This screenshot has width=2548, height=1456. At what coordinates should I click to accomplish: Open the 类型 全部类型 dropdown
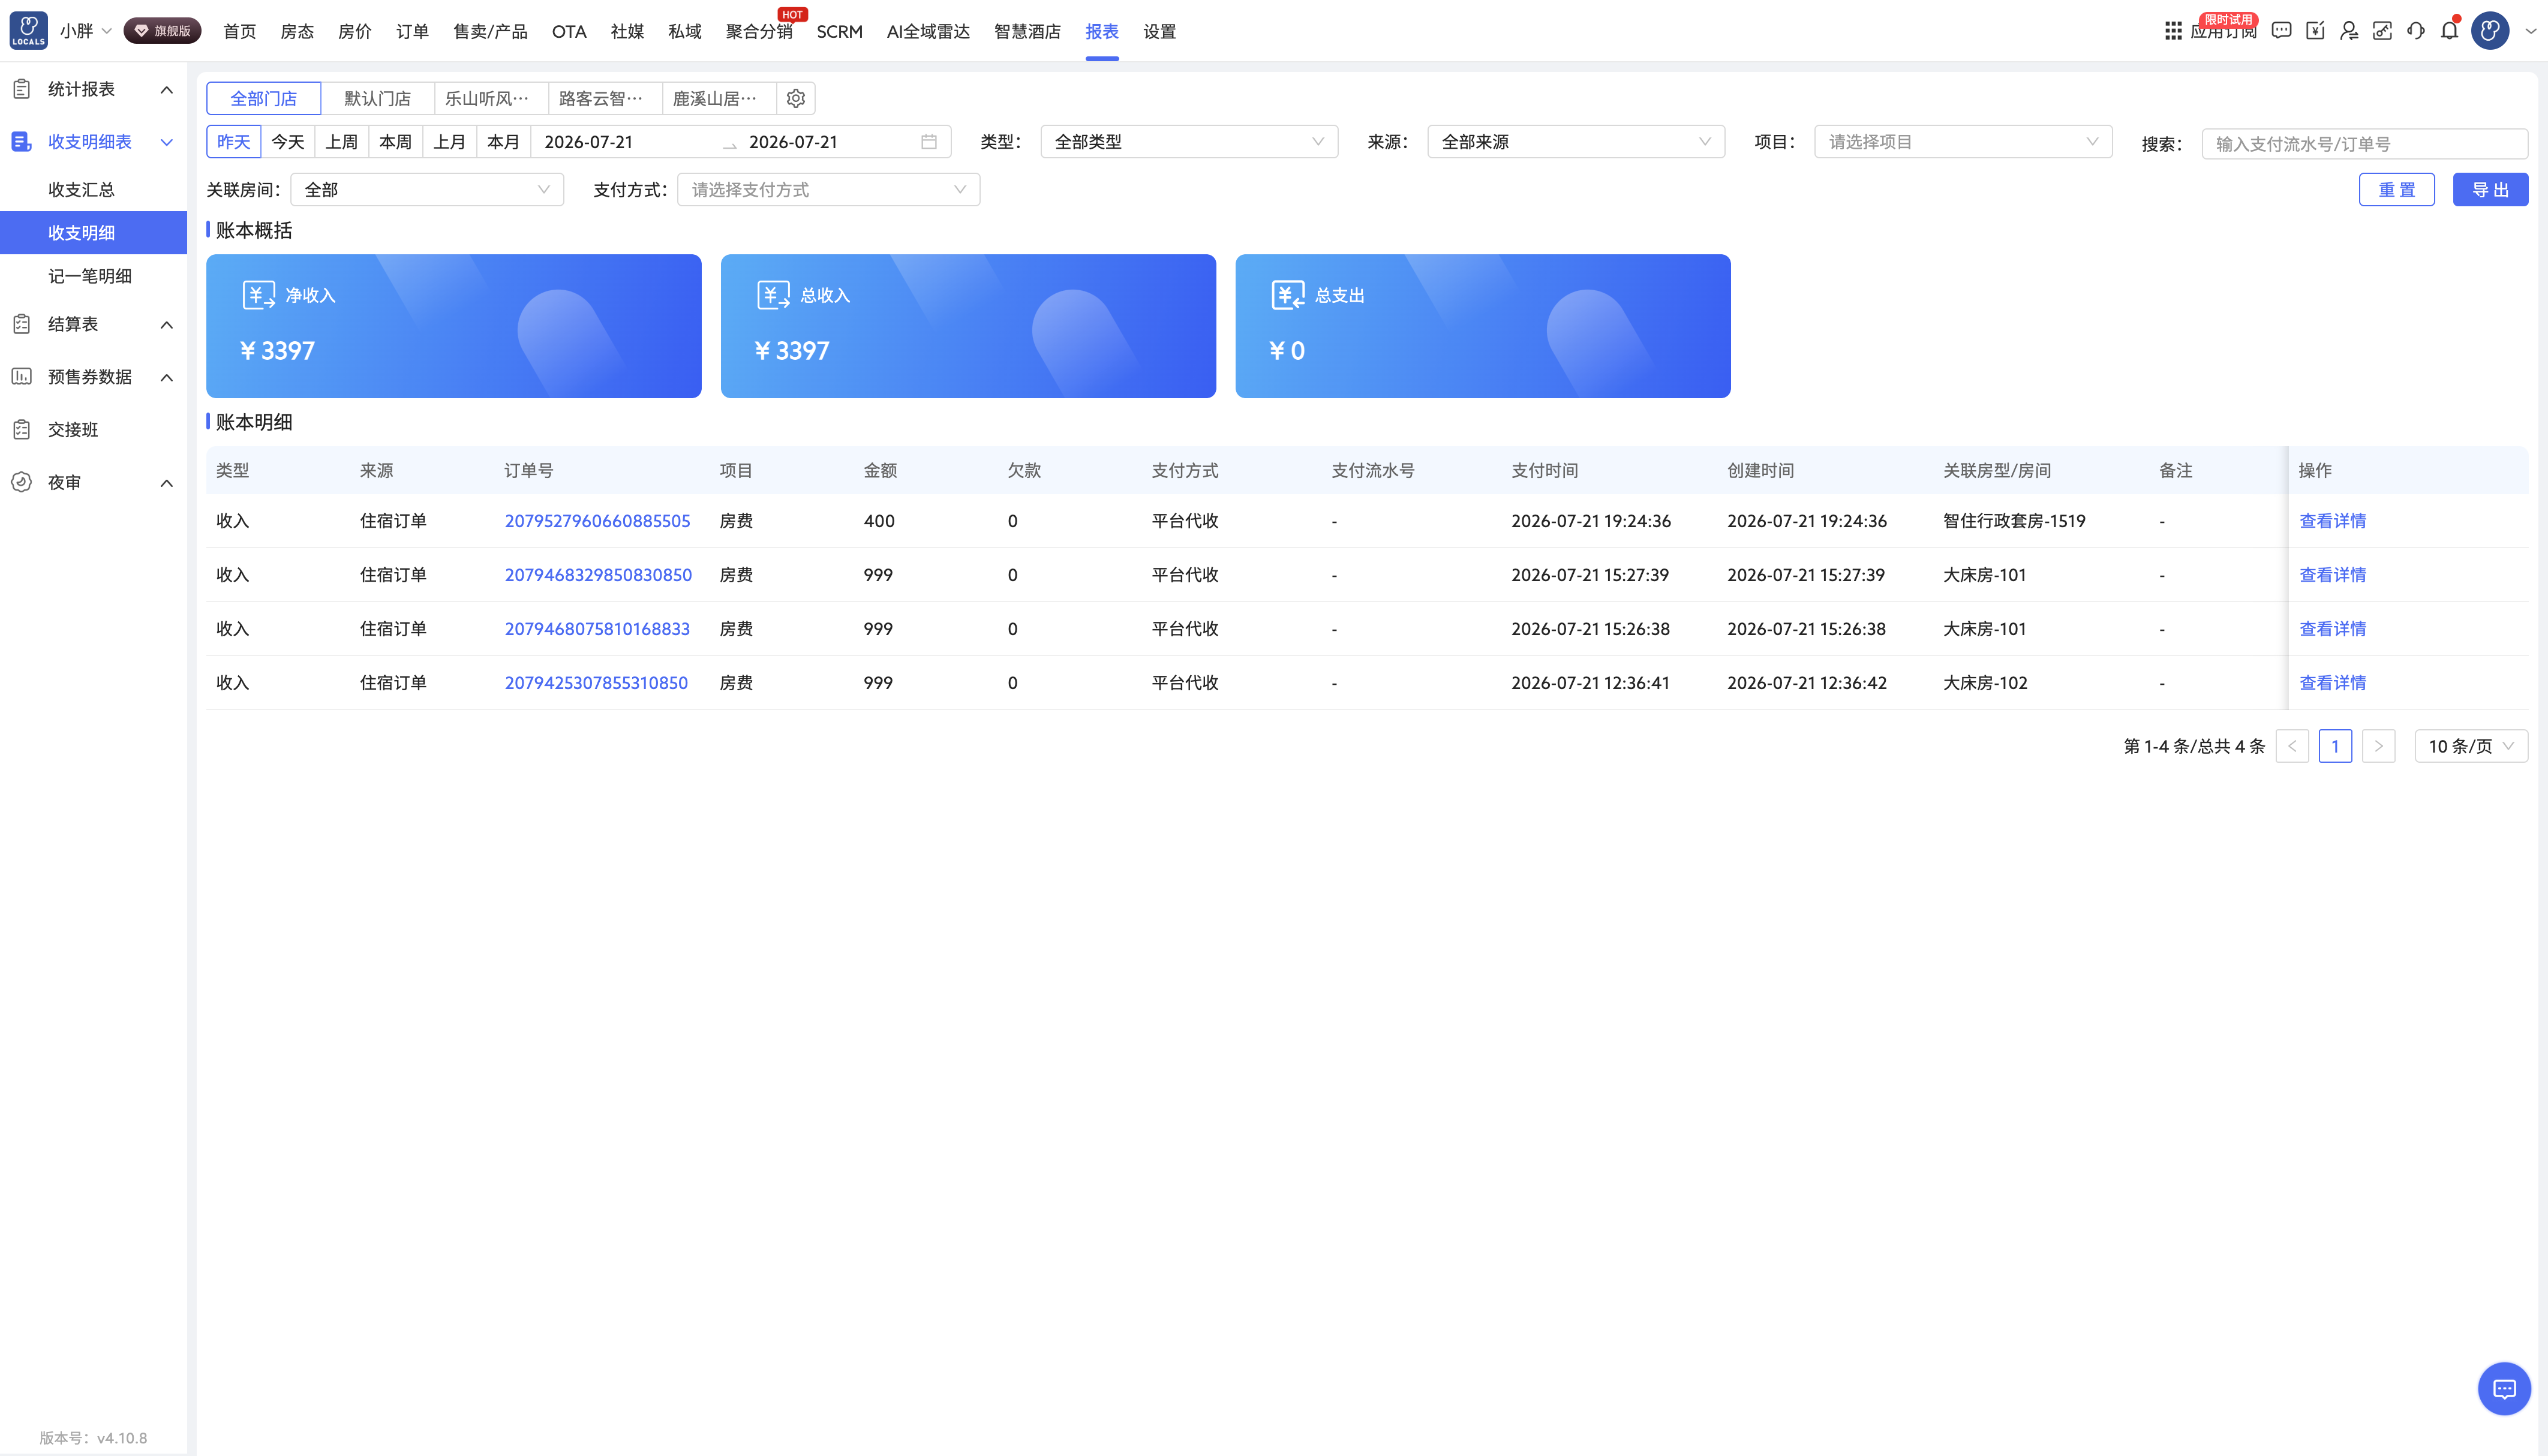click(1189, 142)
